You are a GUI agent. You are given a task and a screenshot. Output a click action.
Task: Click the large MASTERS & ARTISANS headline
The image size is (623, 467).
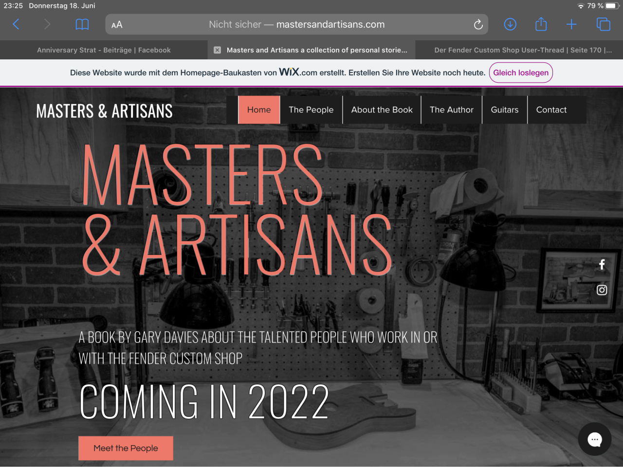(237, 209)
